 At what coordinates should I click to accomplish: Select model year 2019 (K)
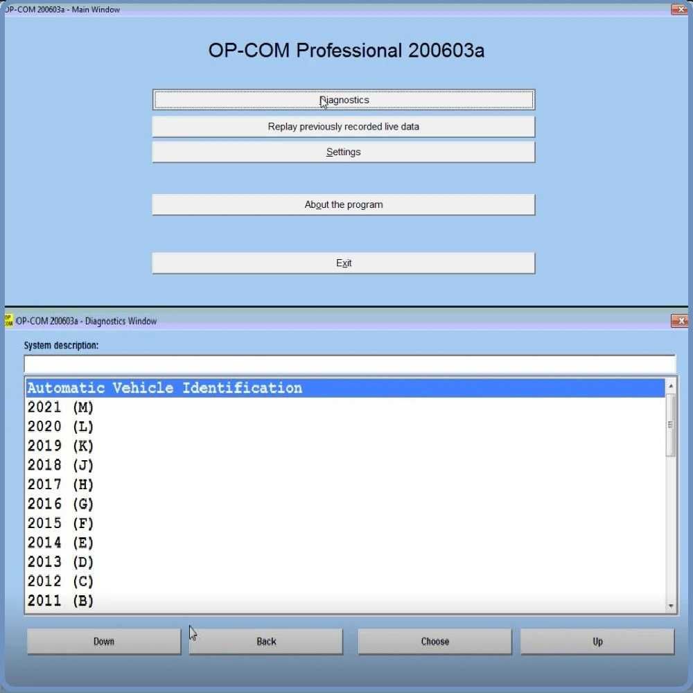point(345,446)
